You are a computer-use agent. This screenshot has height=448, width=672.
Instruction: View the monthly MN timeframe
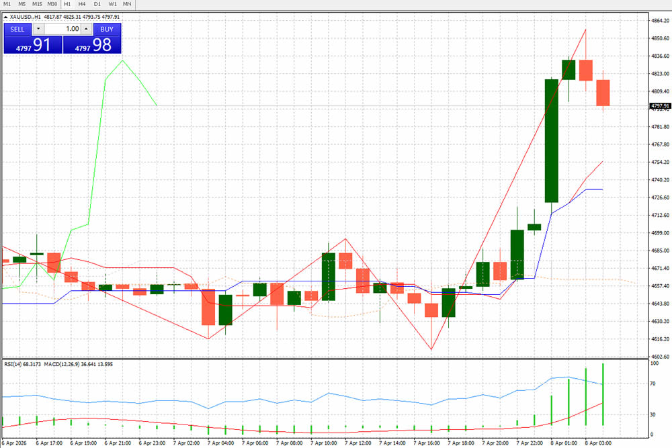(126, 4)
